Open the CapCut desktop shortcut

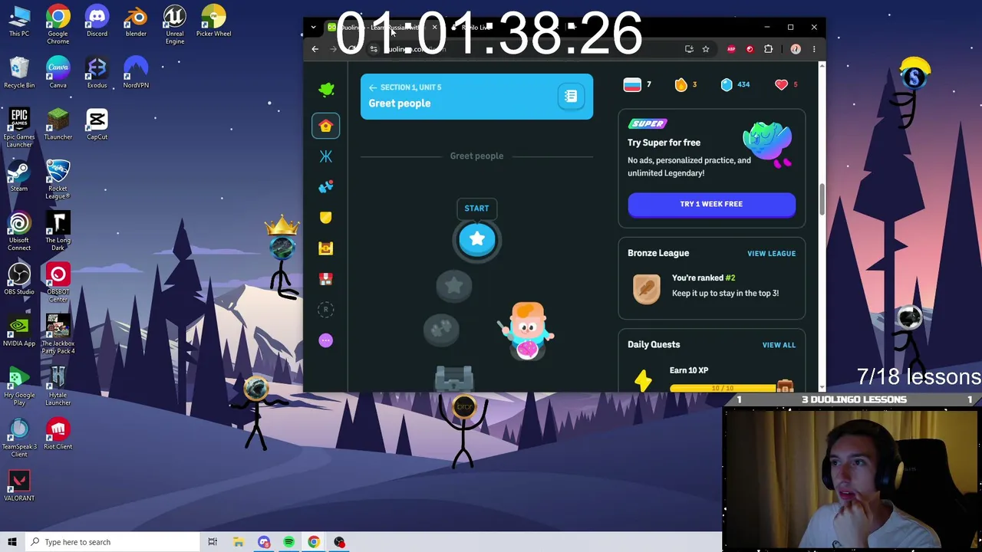[97, 124]
